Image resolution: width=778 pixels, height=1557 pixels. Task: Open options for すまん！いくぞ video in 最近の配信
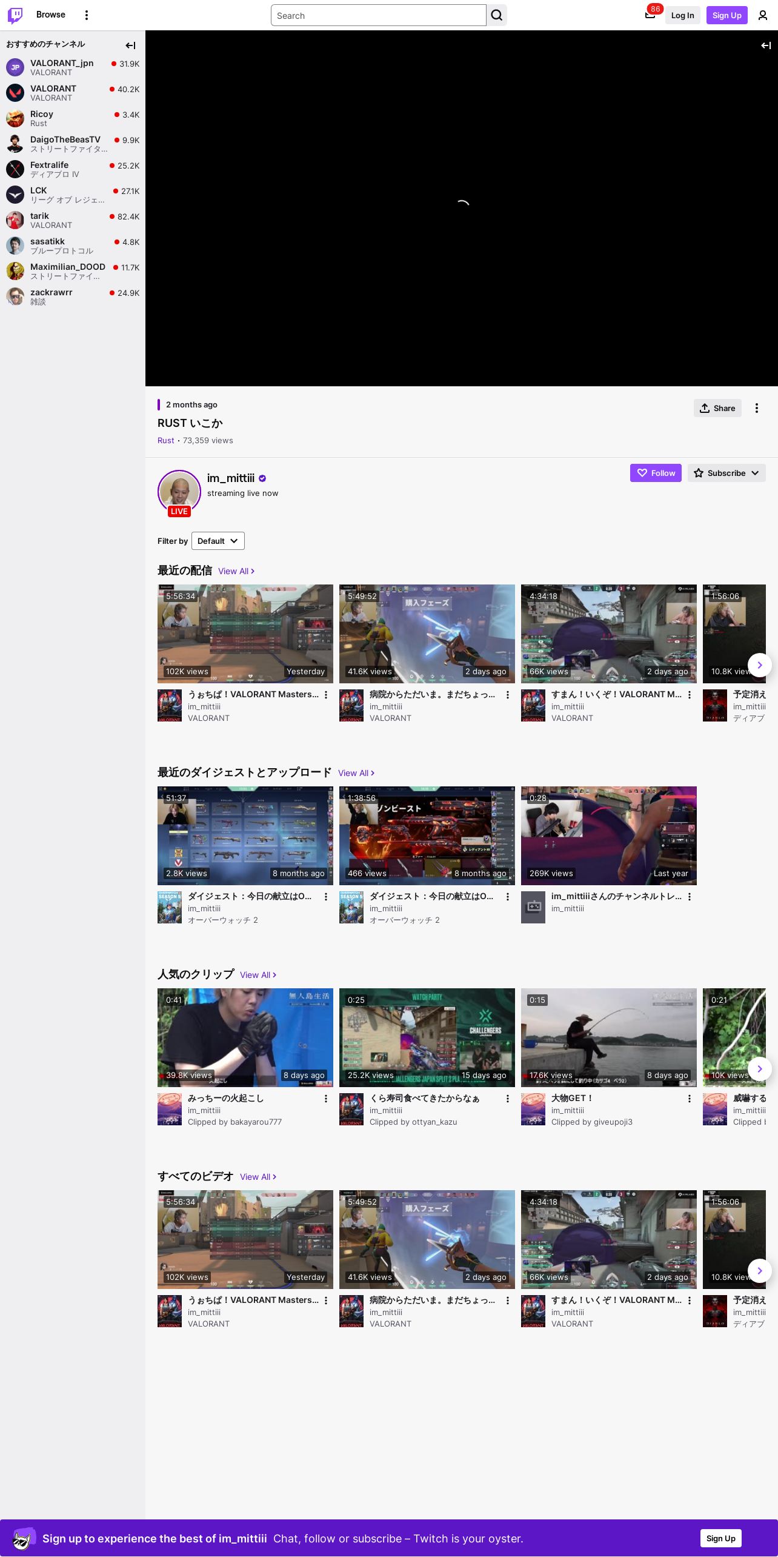click(690, 695)
